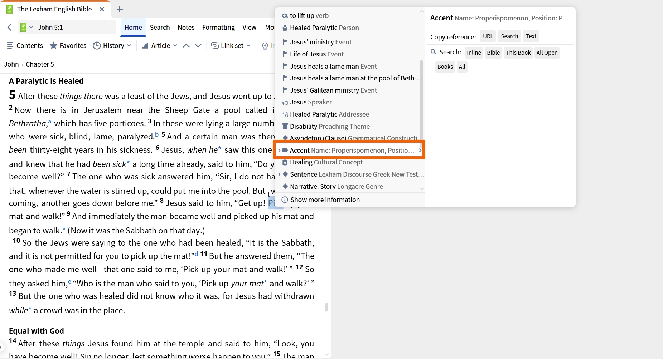Switch to the Notes tab
This screenshot has height=359, width=663.
pyautogui.click(x=186, y=27)
